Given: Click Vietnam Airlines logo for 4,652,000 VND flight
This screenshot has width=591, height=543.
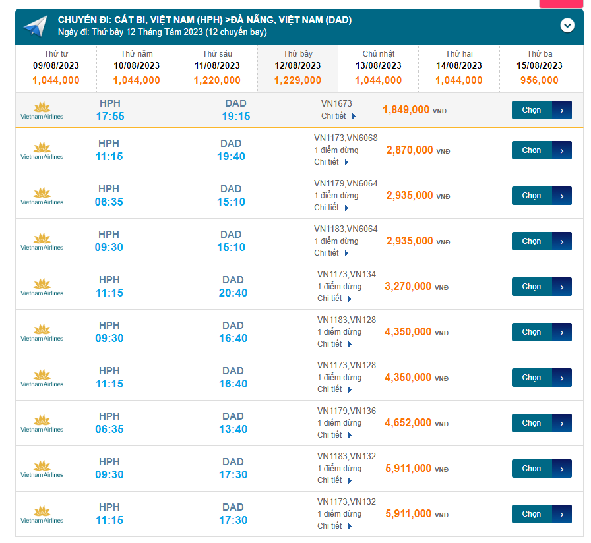Looking at the screenshot, I should tap(42, 424).
